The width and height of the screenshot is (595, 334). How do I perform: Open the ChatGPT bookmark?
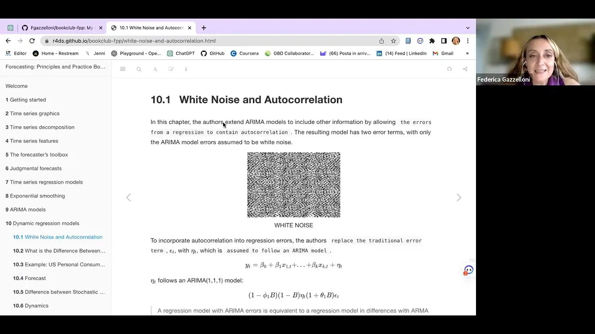coord(181,53)
